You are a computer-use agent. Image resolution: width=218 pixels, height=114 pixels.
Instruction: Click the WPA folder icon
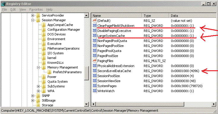click(x=44, y=91)
